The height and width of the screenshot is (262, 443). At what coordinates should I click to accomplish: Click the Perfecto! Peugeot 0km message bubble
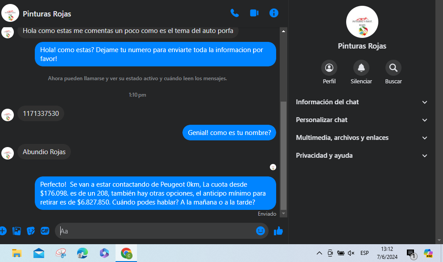click(155, 193)
